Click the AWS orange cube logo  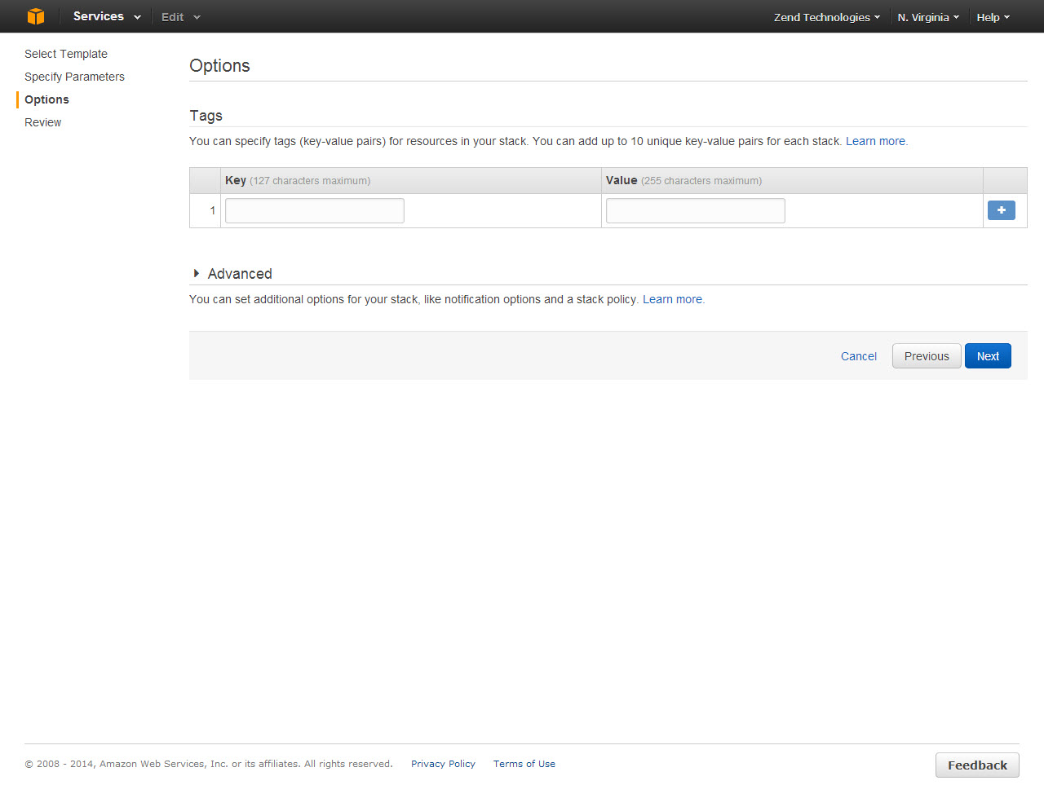tap(35, 16)
